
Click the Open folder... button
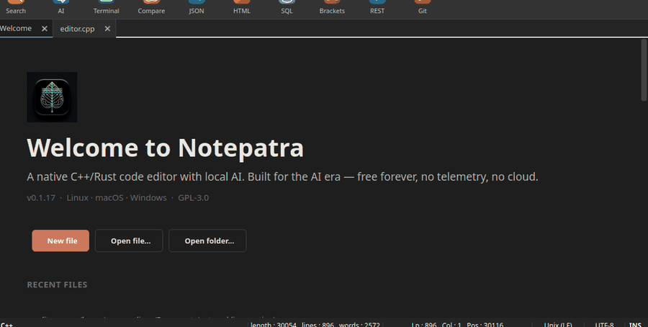click(207, 241)
